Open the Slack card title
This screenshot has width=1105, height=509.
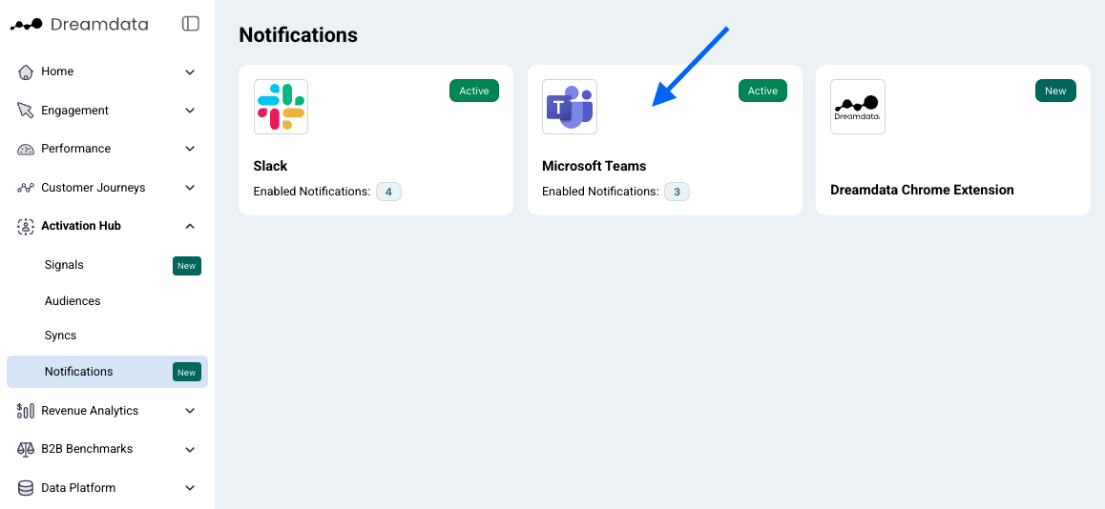click(271, 167)
